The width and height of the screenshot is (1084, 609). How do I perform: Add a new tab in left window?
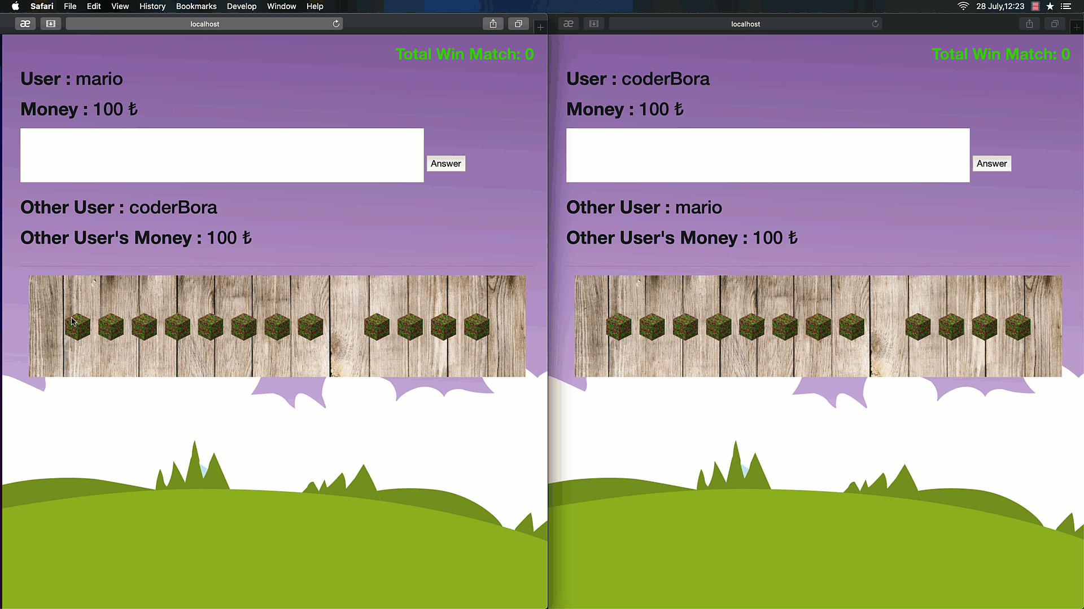coord(540,27)
